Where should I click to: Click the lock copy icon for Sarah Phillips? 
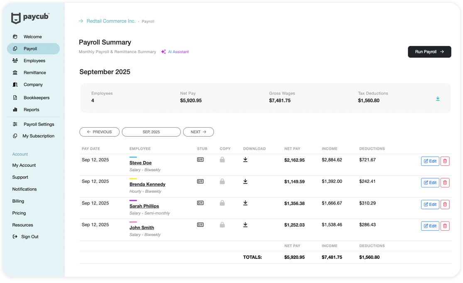pos(222,203)
